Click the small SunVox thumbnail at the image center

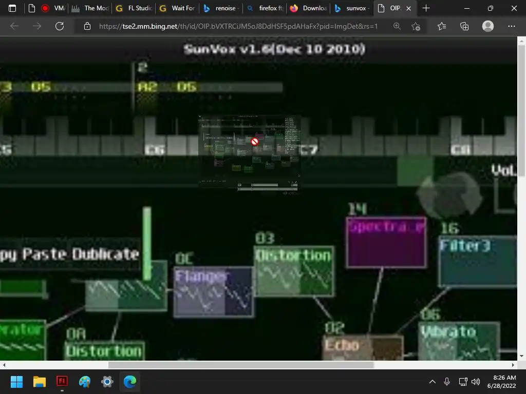(x=249, y=153)
